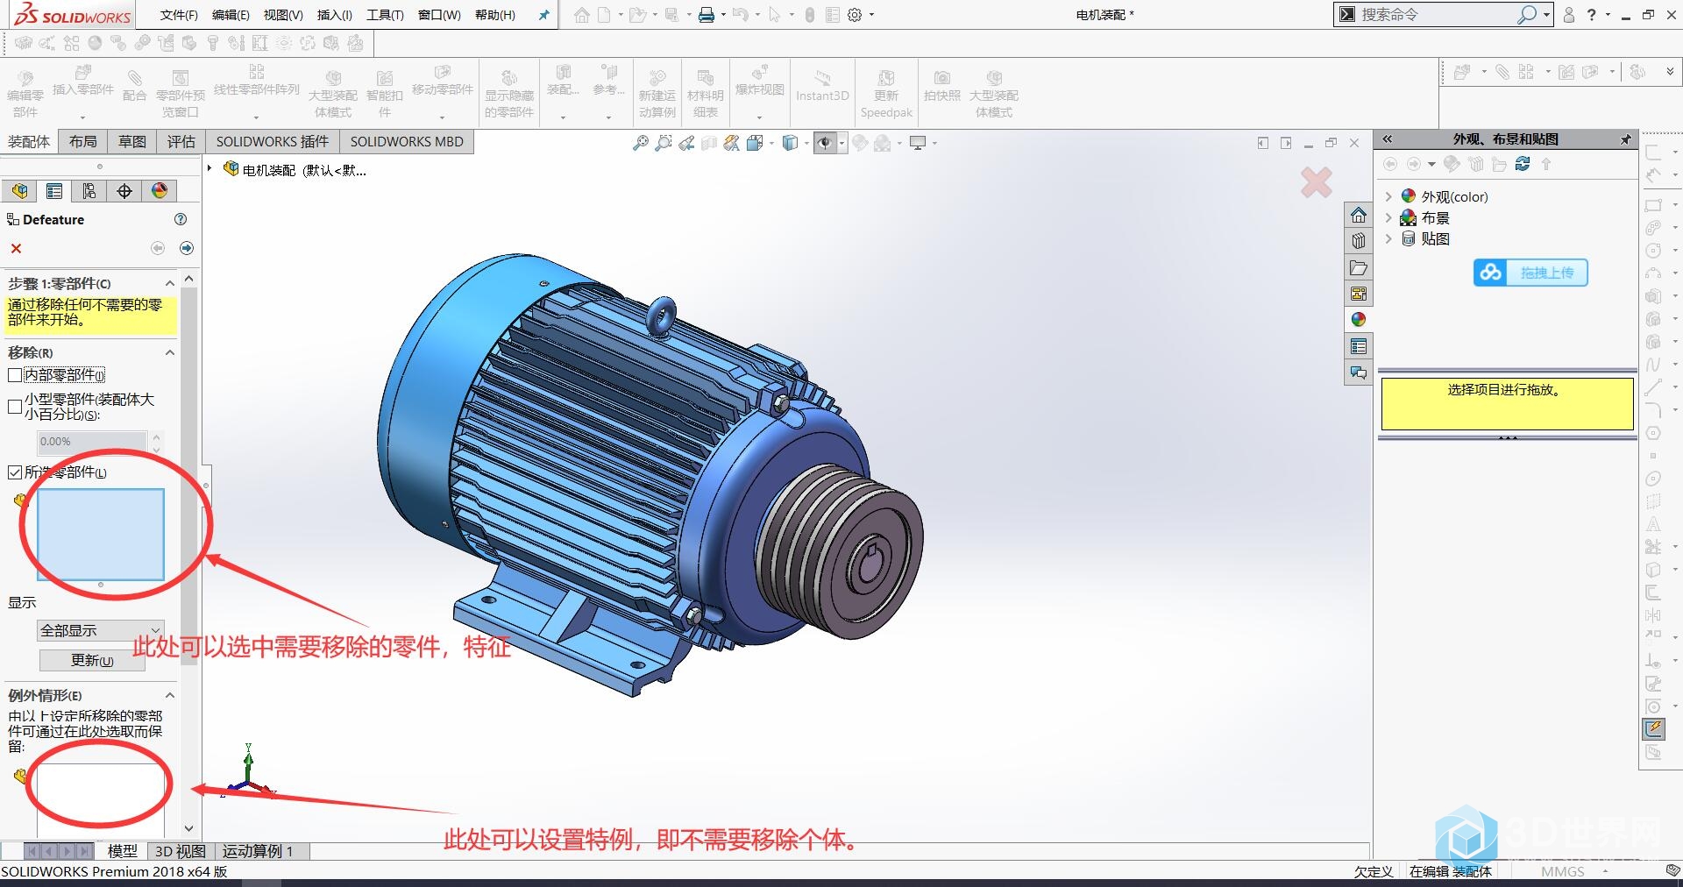This screenshot has width=1683, height=887.
Task: Open the 插入(I) menu
Action: coord(334,15)
